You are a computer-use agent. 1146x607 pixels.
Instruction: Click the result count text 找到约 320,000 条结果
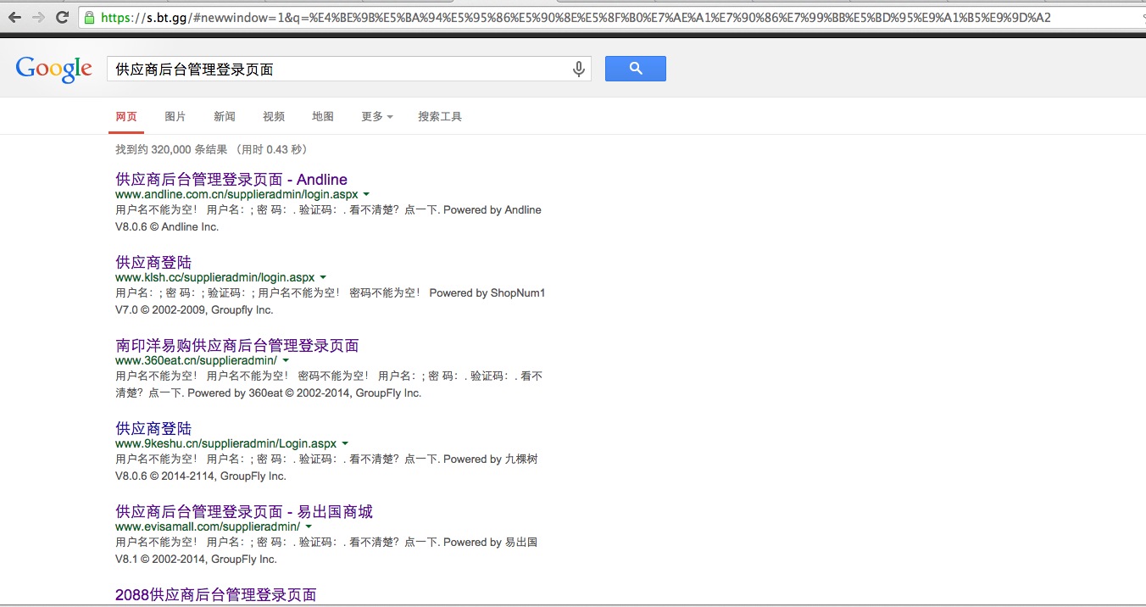[171, 150]
